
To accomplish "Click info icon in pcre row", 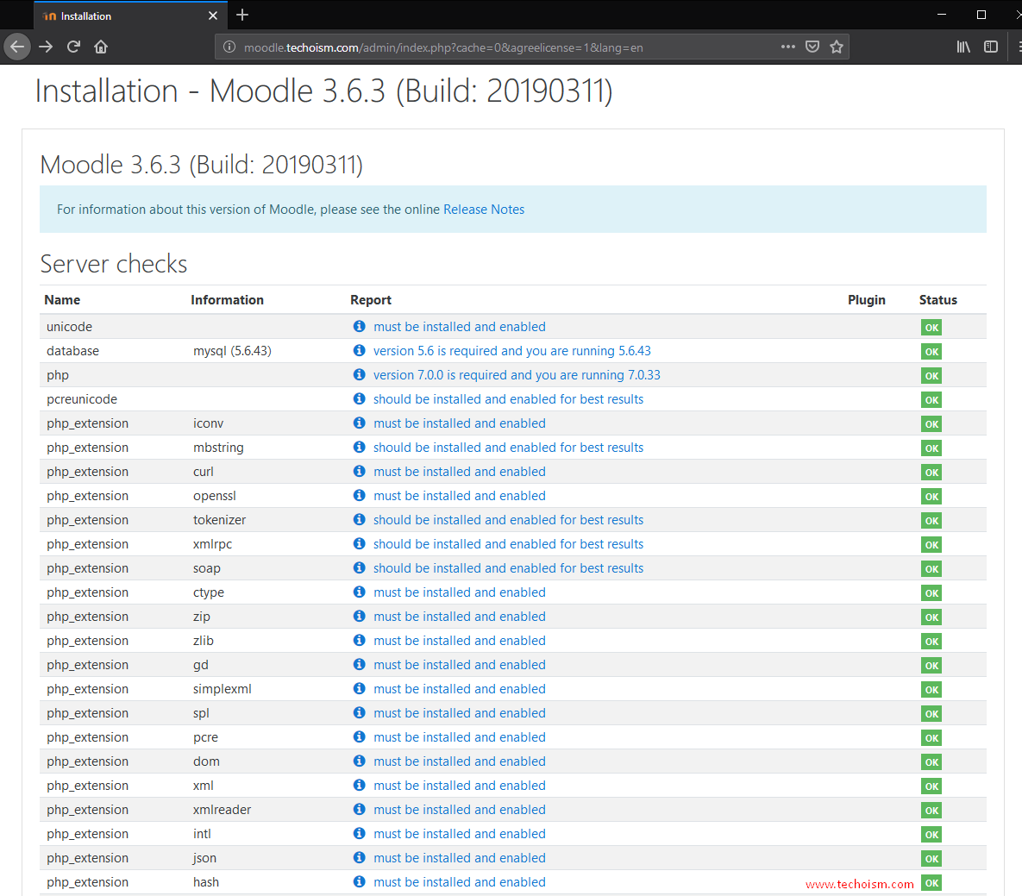I will [359, 736].
